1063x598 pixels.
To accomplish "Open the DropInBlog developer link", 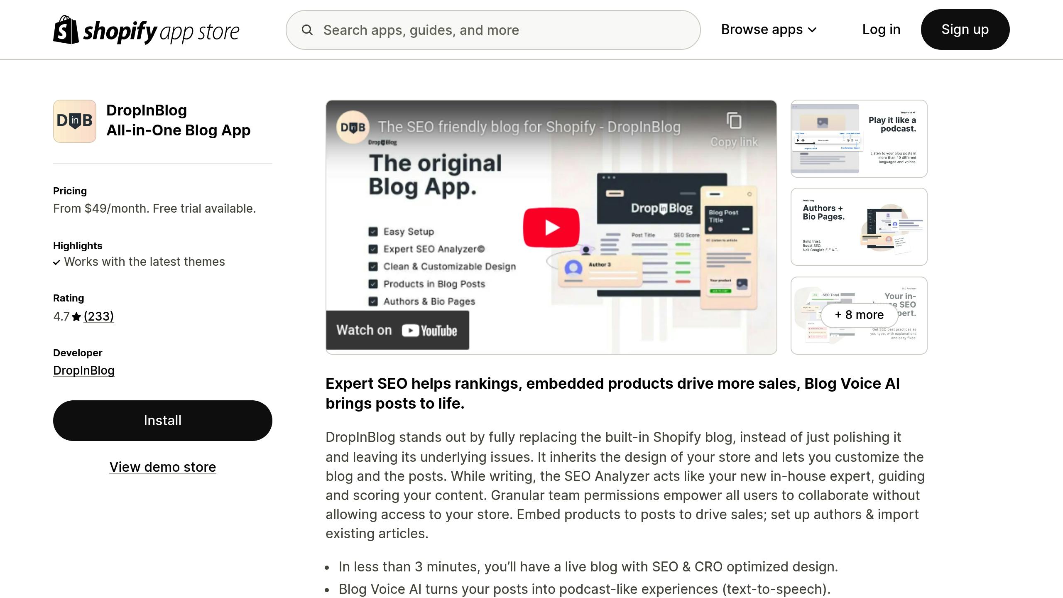I will coord(84,370).
